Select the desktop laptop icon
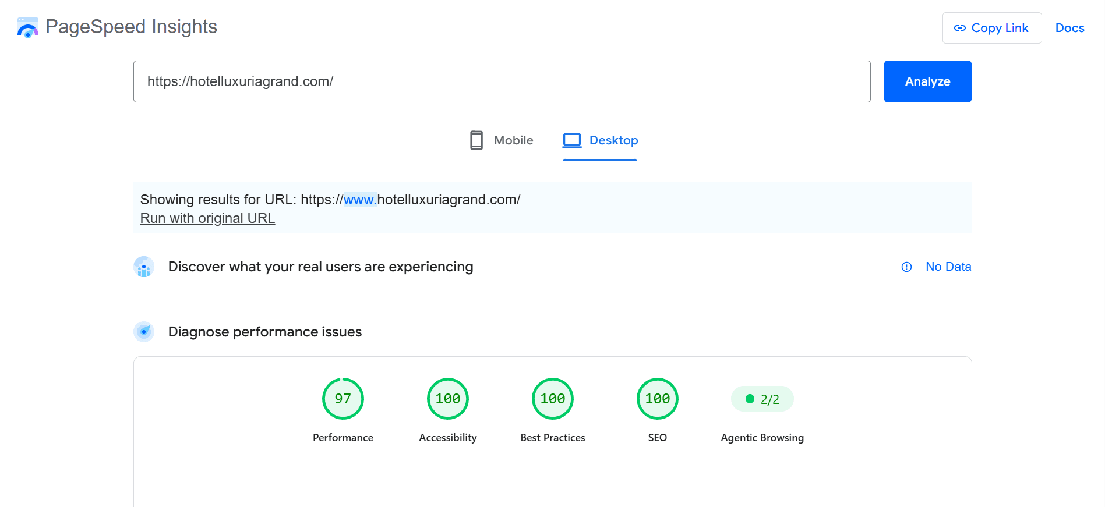Image resolution: width=1105 pixels, height=507 pixels. (572, 140)
